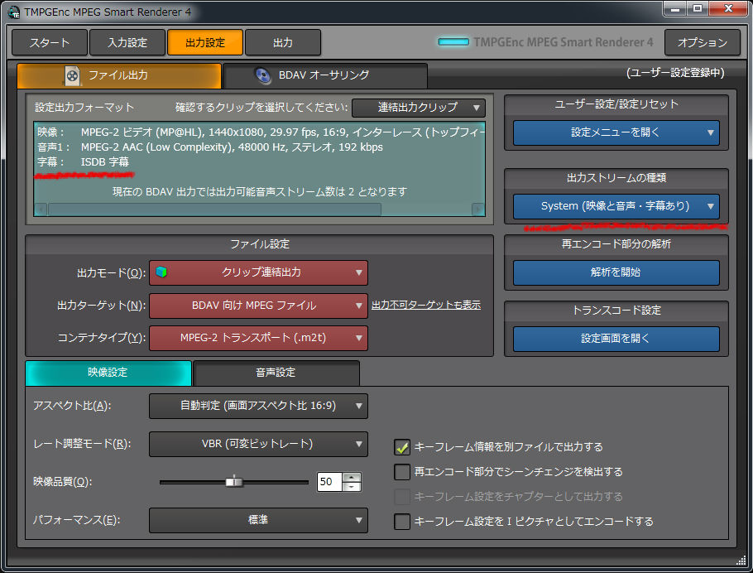This screenshot has width=753, height=573.
Task: Open 出力モード クリップ連結出力 dropdown
Action: point(258,272)
